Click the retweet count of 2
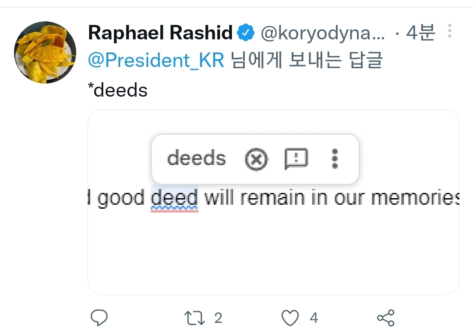The image size is (473, 336). [x=218, y=318]
